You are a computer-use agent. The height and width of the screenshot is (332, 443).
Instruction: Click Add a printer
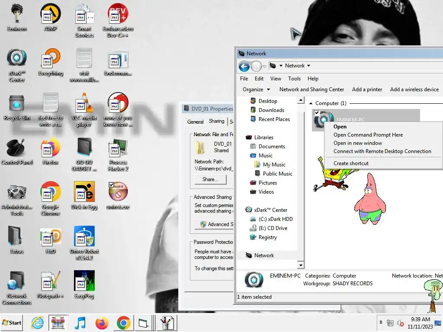pyautogui.click(x=367, y=89)
